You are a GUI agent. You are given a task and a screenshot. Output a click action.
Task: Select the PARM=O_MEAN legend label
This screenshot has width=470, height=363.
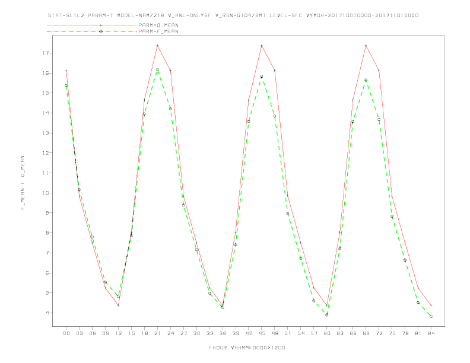[158, 25]
